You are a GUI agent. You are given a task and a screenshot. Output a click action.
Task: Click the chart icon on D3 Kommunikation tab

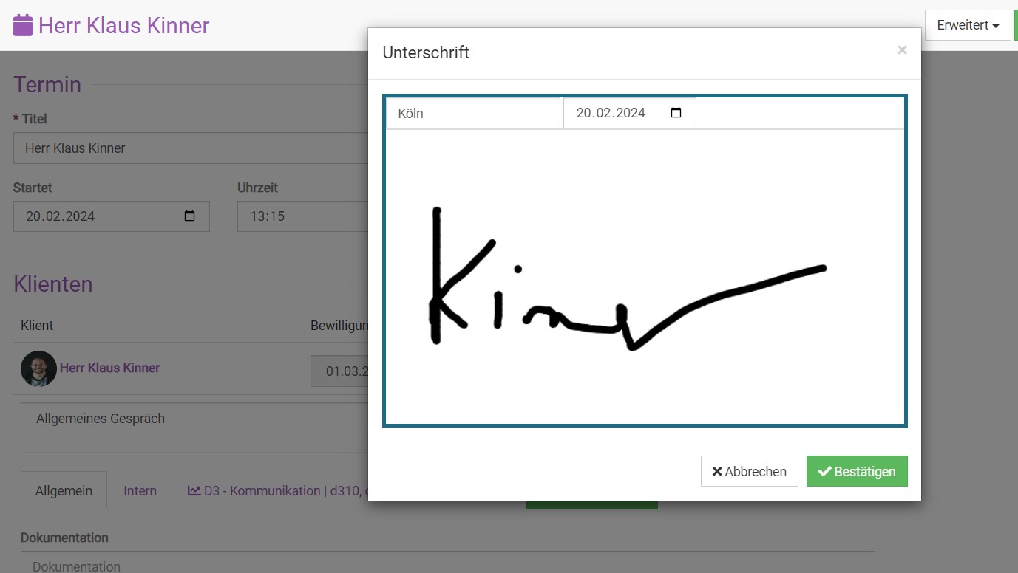coord(194,490)
